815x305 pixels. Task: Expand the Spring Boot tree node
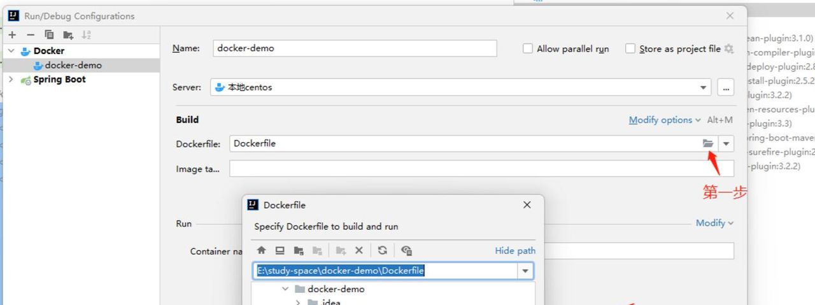[x=11, y=80]
